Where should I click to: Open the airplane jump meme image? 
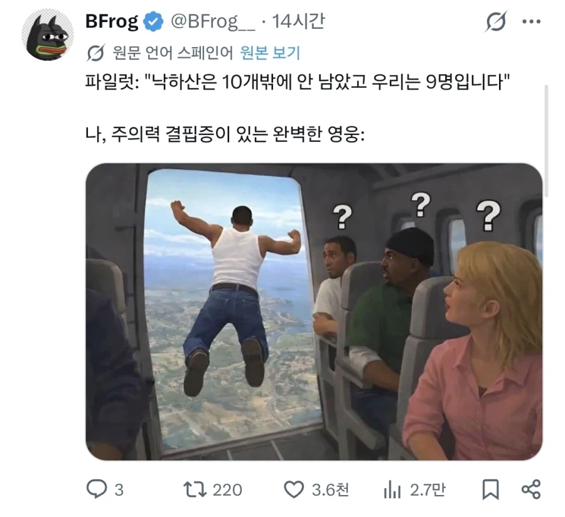pos(314,312)
